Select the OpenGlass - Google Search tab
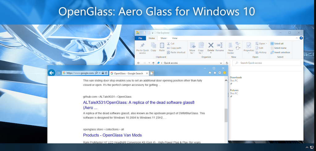This screenshot has height=151, width=316. pyautogui.click(x=129, y=73)
